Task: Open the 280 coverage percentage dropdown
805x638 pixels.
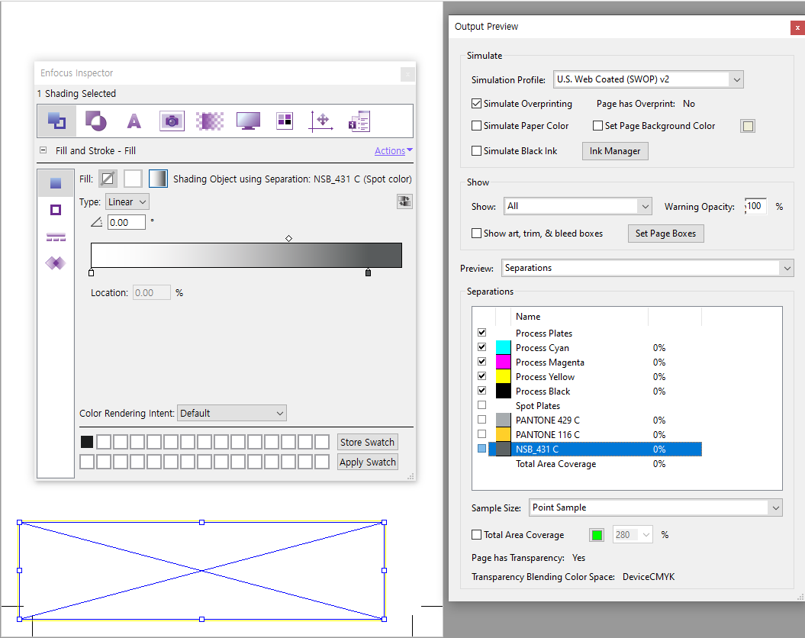Action: pyautogui.click(x=633, y=535)
